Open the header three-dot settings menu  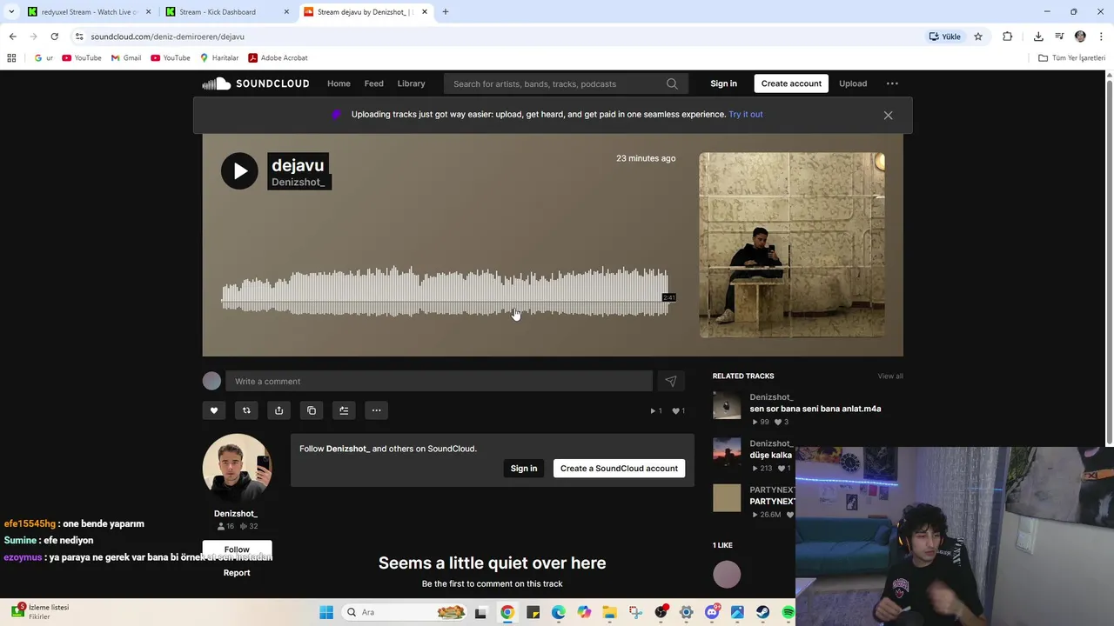coord(892,83)
